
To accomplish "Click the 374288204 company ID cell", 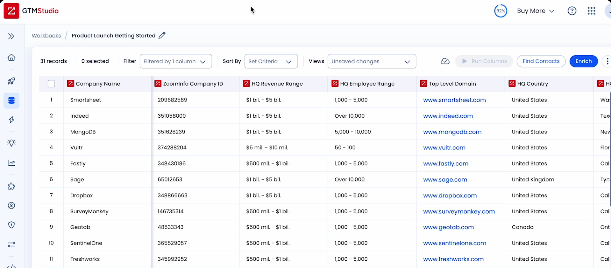I will click(x=195, y=148).
